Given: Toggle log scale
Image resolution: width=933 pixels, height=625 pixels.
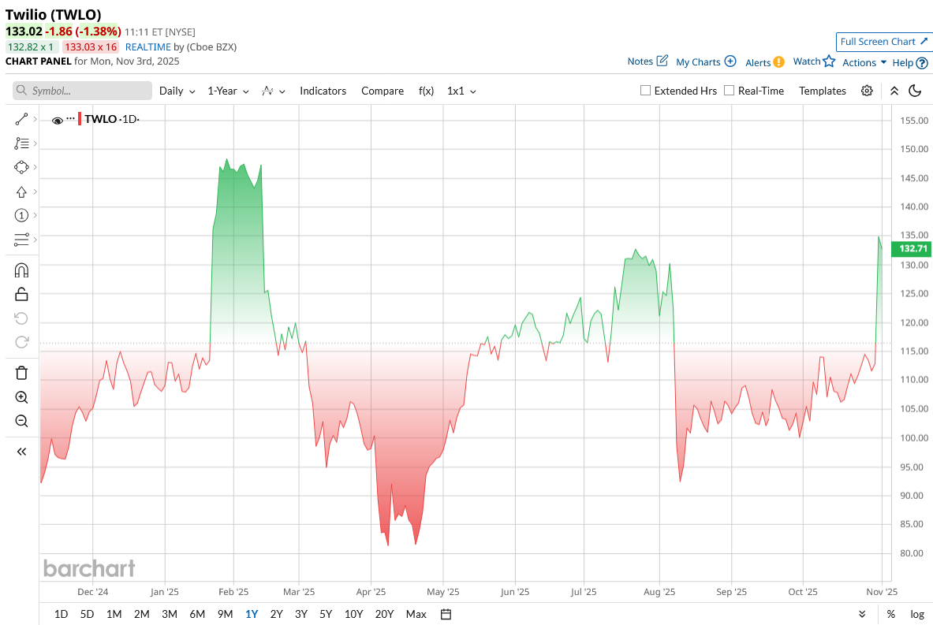Looking at the screenshot, I should 917,614.
